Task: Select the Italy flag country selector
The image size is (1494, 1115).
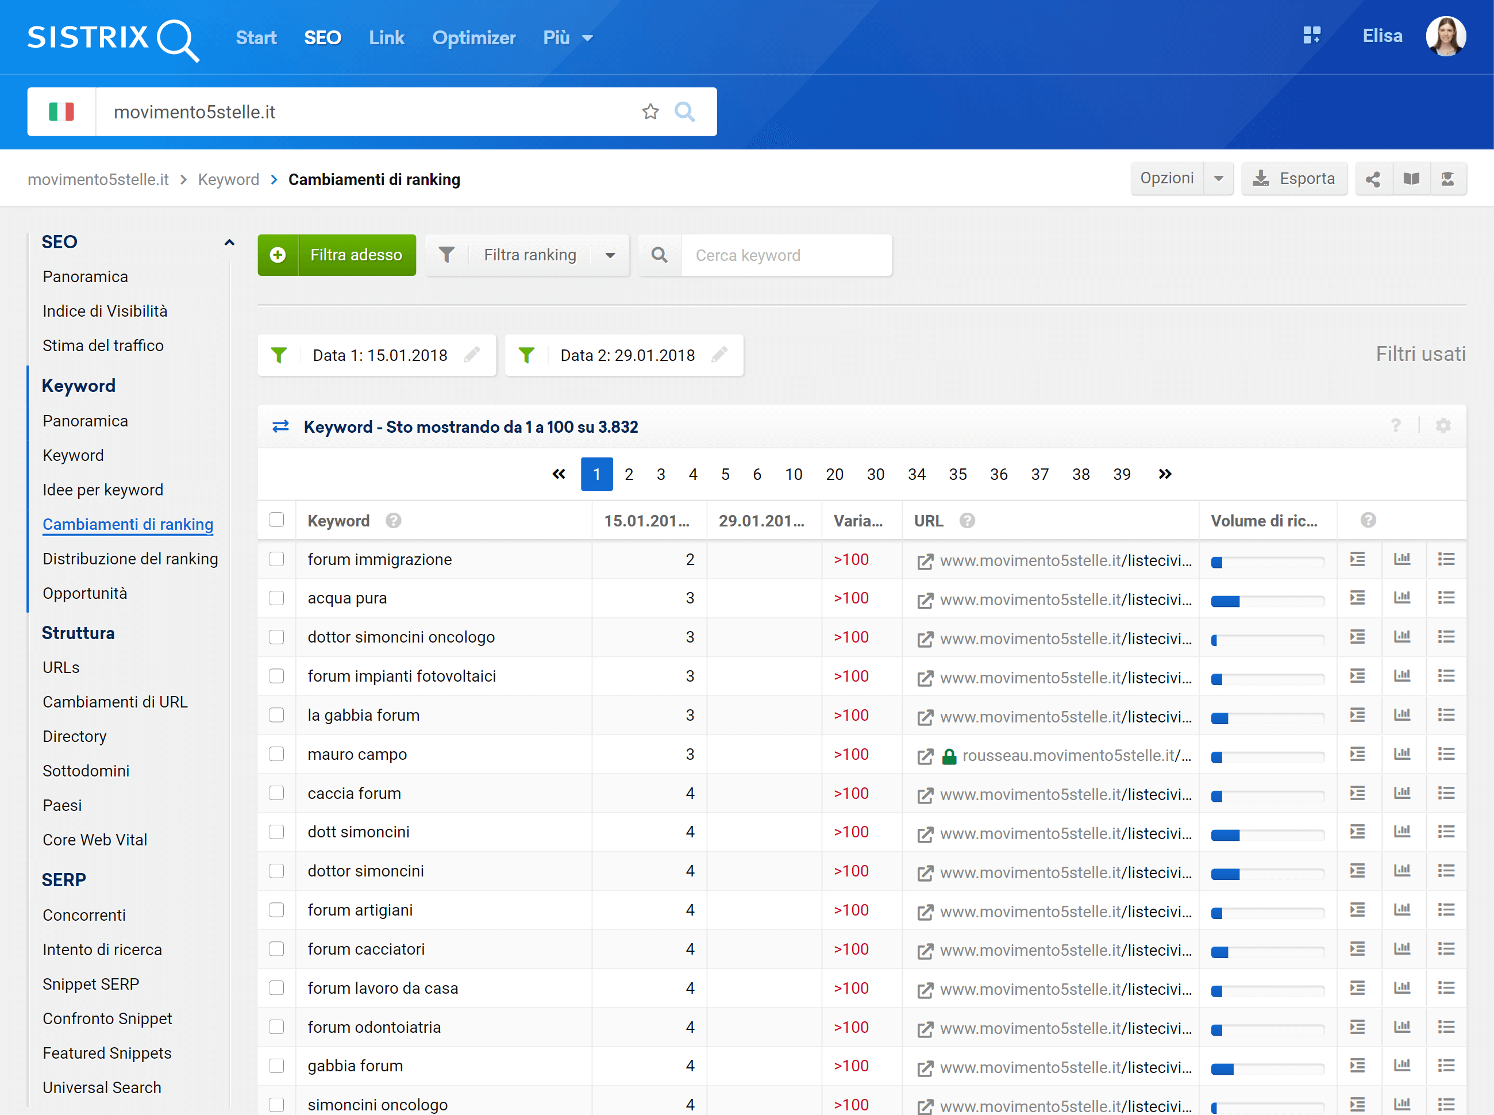Action: (61, 111)
